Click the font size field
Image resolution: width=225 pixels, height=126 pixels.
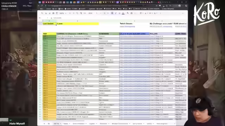coord(104,13)
